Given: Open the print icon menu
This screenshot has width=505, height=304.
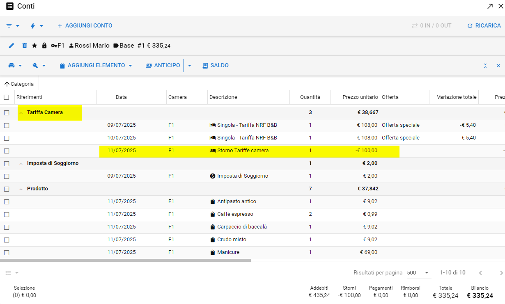Looking at the screenshot, I should 15,66.
